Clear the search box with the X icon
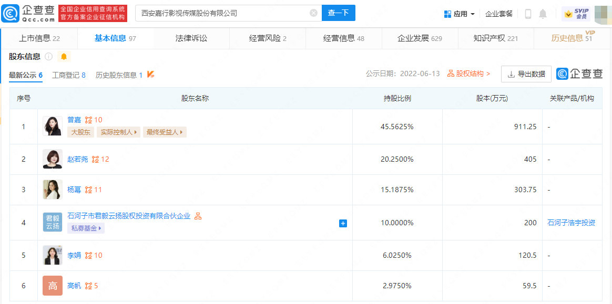Screen dimensions: 612x304 (x=313, y=13)
